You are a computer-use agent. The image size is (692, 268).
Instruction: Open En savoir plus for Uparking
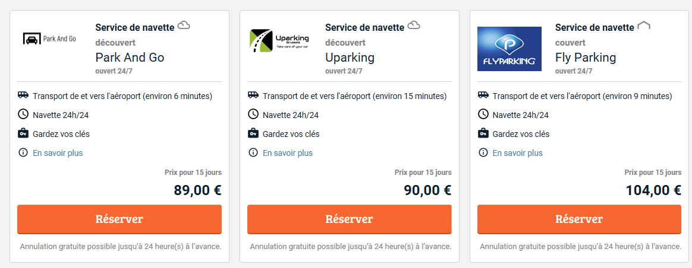click(x=288, y=153)
